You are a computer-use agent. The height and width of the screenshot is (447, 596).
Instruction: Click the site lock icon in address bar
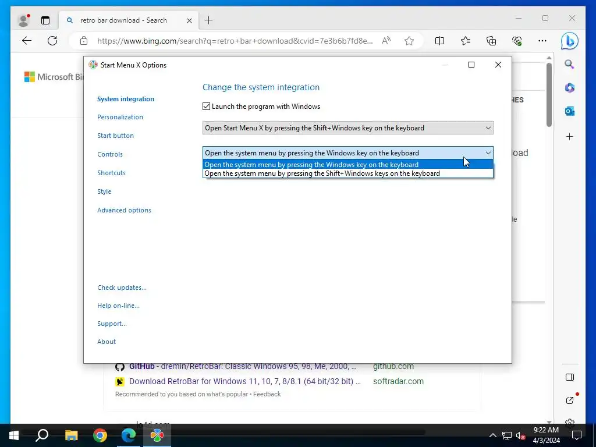(84, 41)
